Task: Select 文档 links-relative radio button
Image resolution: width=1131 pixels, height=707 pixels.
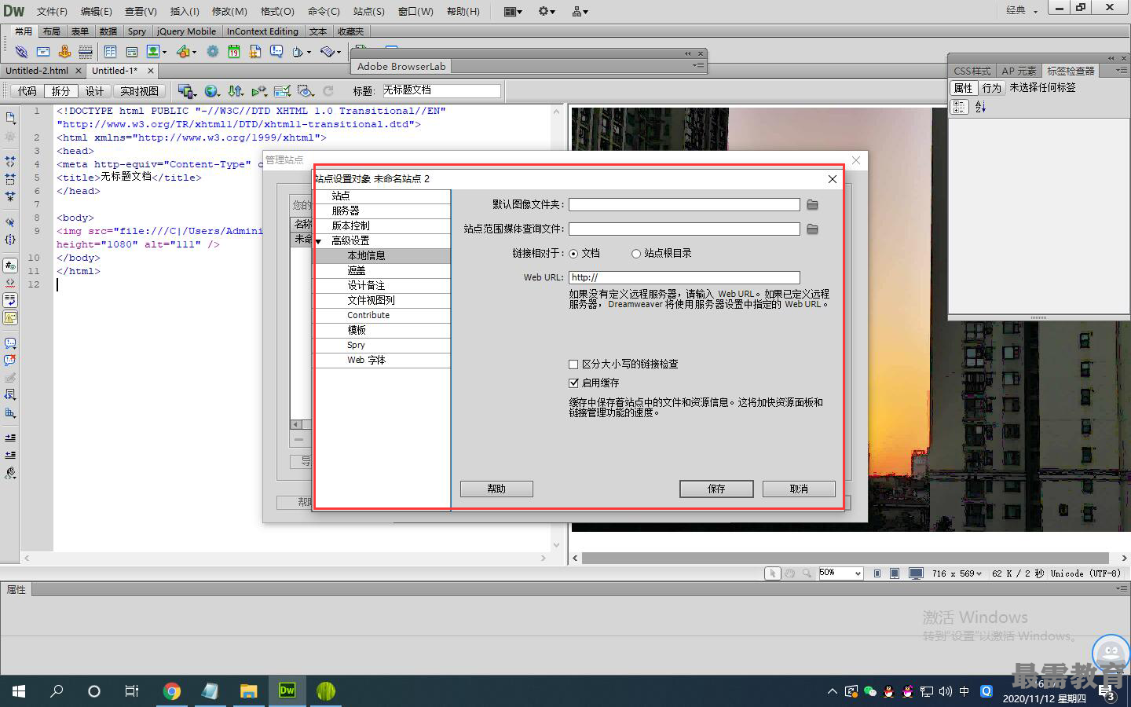Action: coord(573,254)
